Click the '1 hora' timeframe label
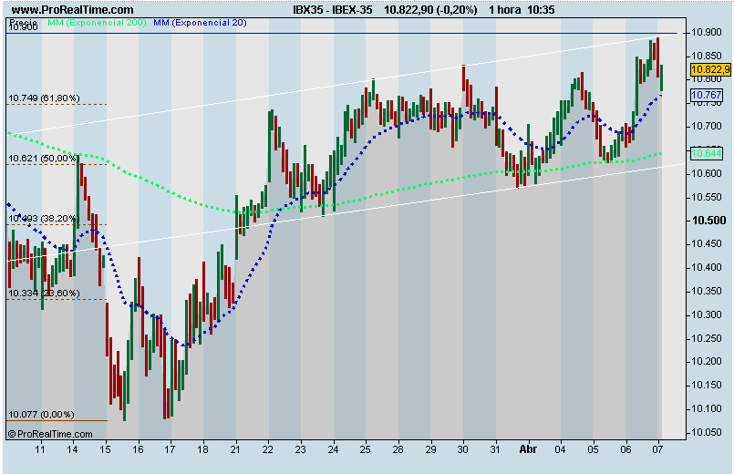The height and width of the screenshot is (474, 734). tap(504, 10)
